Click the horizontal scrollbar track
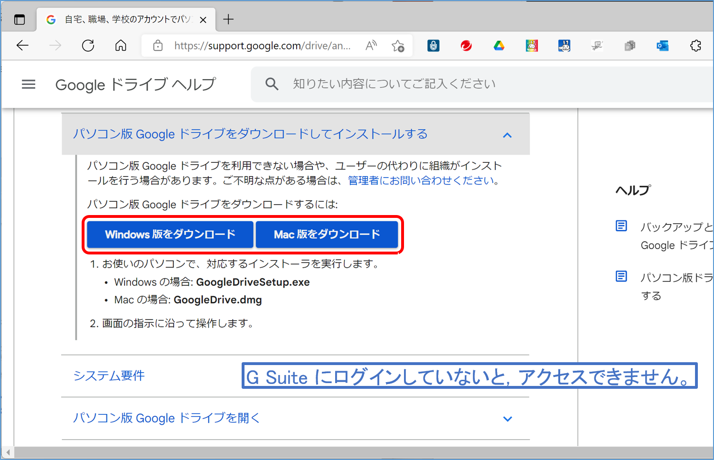The height and width of the screenshot is (460, 714). coord(363,452)
